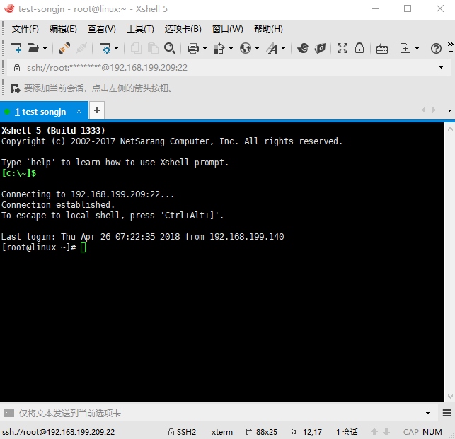Open the compose bar hamburger menu

click(447, 413)
